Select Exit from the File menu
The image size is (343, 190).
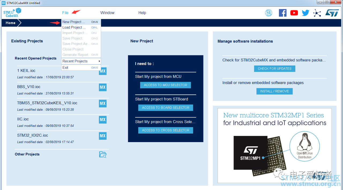pos(81,67)
